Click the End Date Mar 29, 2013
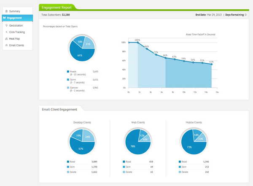 point(208,15)
